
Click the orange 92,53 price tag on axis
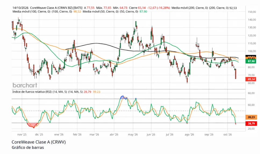[251, 58]
